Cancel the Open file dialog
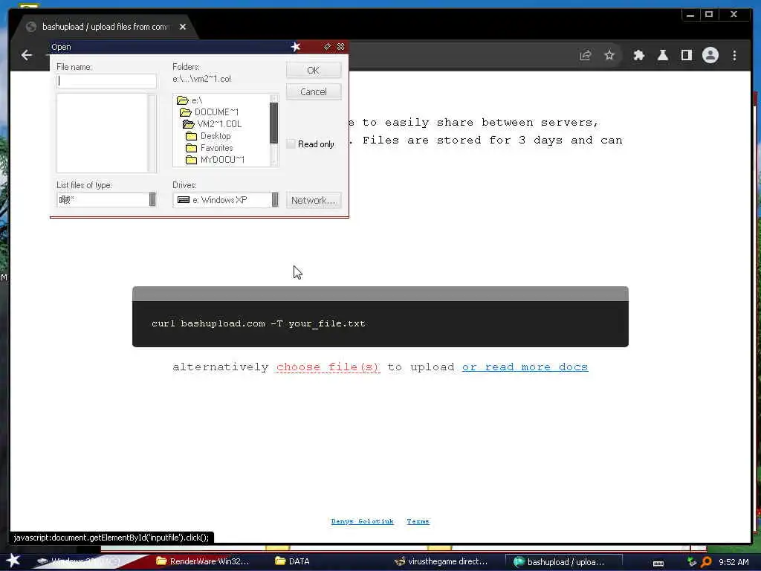Image resolution: width=761 pixels, height=571 pixels. (x=314, y=91)
